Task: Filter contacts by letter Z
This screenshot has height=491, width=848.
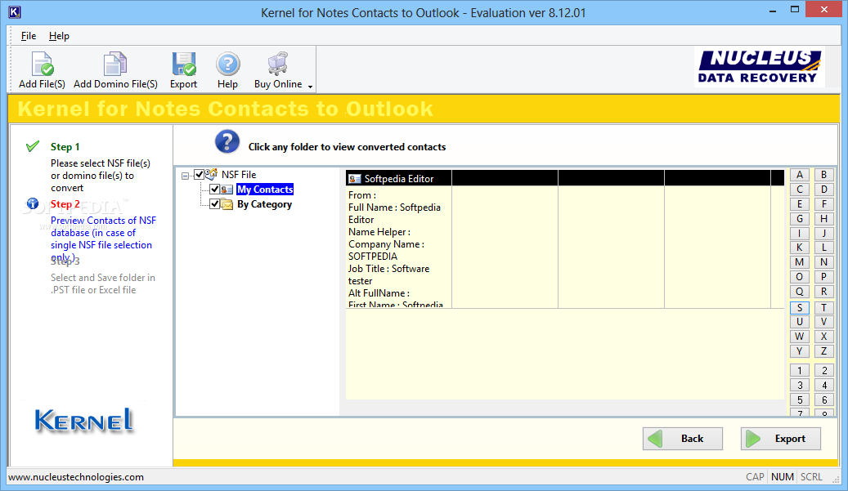Action: pos(823,351)
